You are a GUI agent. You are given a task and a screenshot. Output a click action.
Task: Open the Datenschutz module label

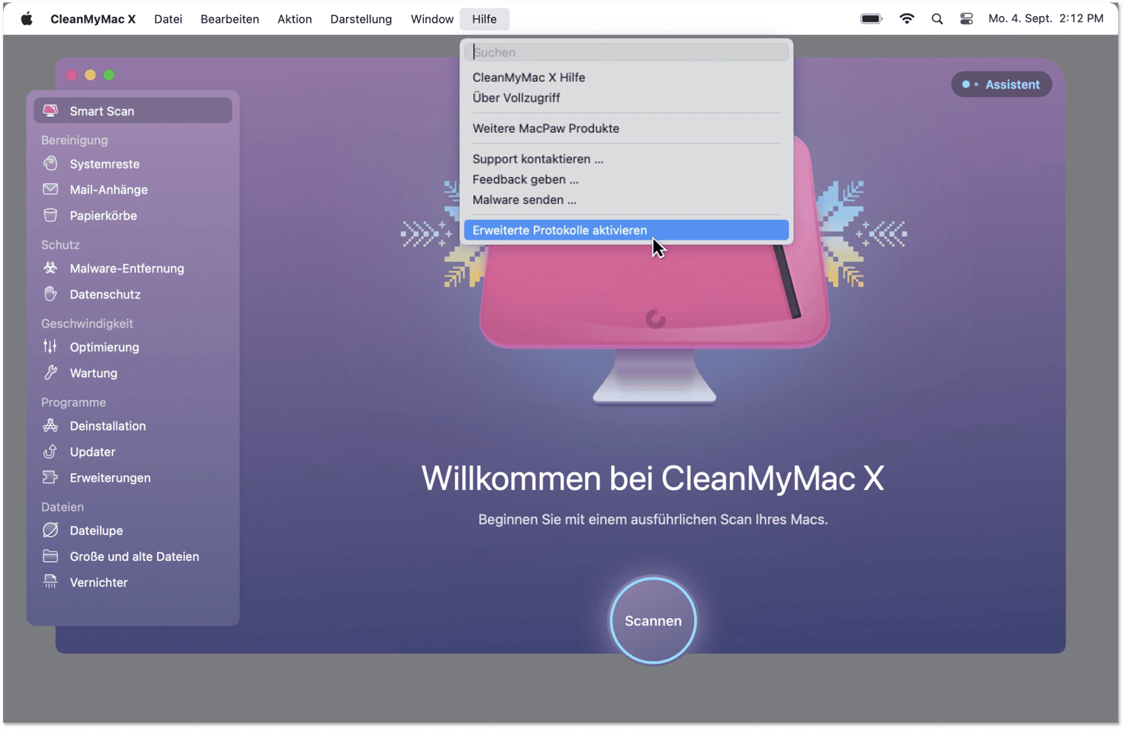[105, 294]
